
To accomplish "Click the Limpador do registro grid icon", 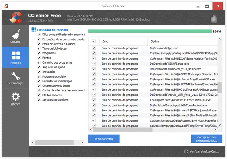I will click(x=34, y=30).
